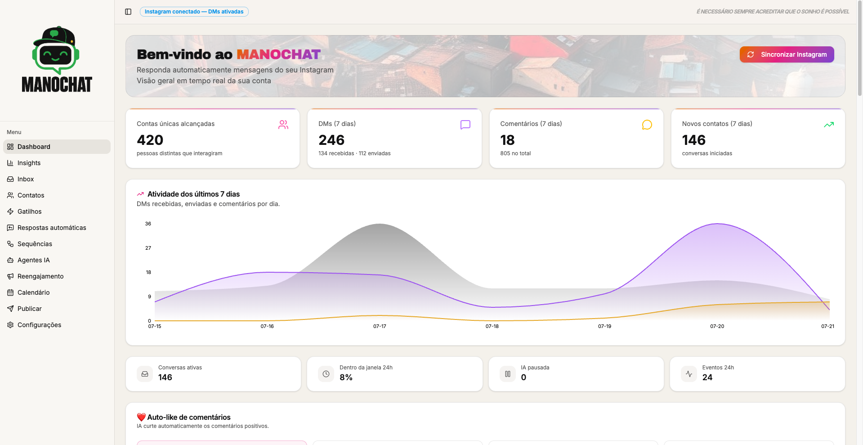The width and height of the screenshot is (863, 445).
Task: Go to the Publicar page
Action: 57,309
